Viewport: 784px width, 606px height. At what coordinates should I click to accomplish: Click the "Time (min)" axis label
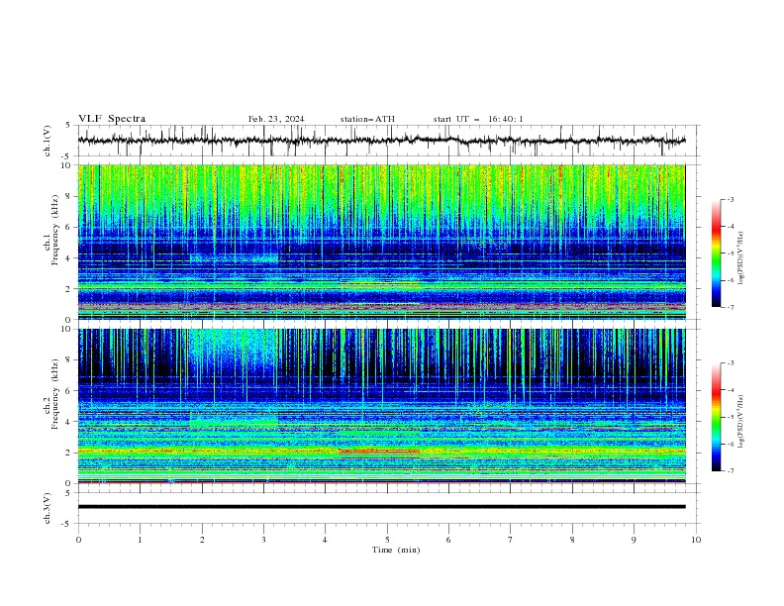396,550
